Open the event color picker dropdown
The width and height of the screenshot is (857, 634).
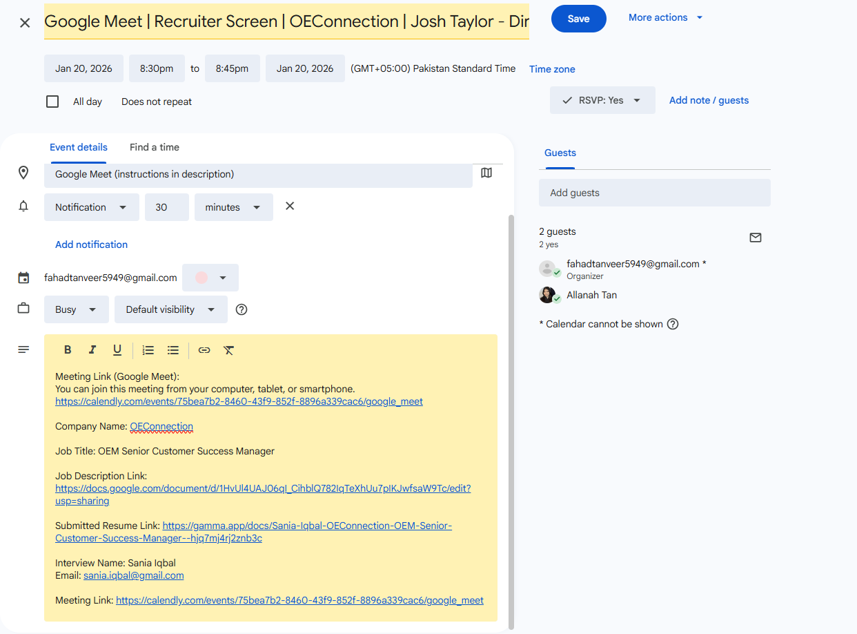pos(210,278)
